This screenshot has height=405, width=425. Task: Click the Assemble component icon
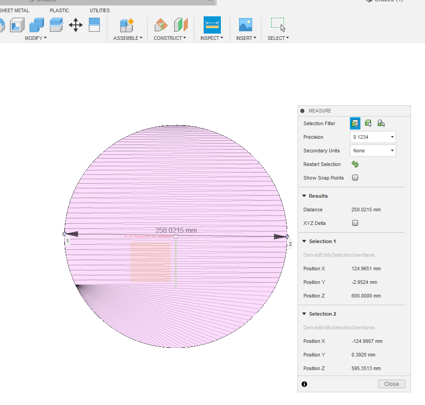pyautogui.click(x=125, y=25)
